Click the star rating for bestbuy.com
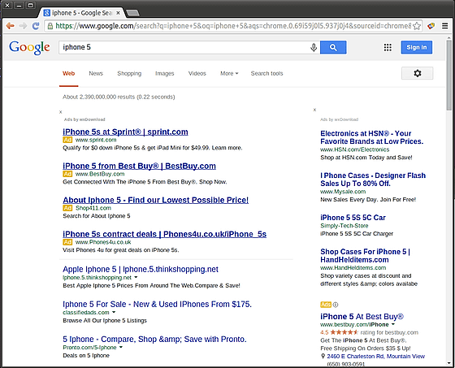Viewport: 455px width, 368px height. pos(344,332)
